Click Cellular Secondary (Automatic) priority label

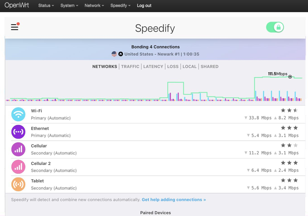[x=54, y=153]
